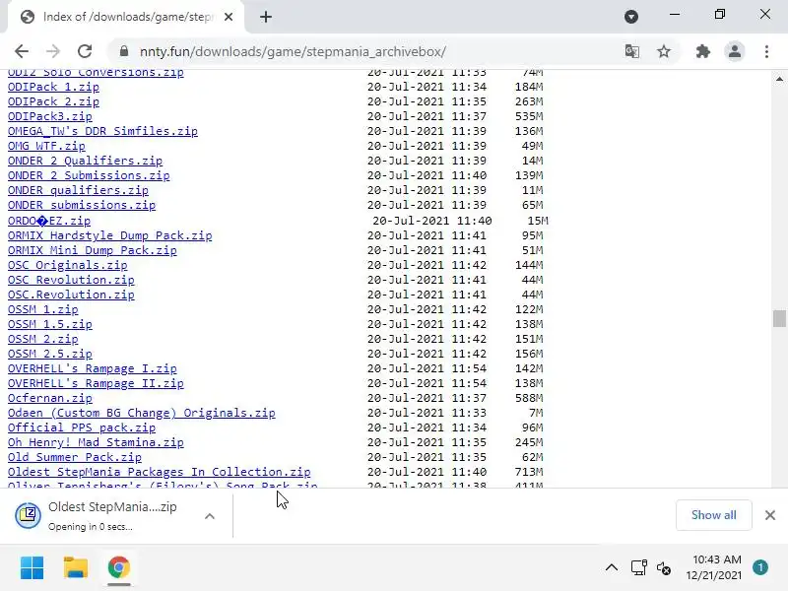The height and width of the screenshot is (591, 788).
Task: Click the forward navigation arrow
Action: coord(53,51)
